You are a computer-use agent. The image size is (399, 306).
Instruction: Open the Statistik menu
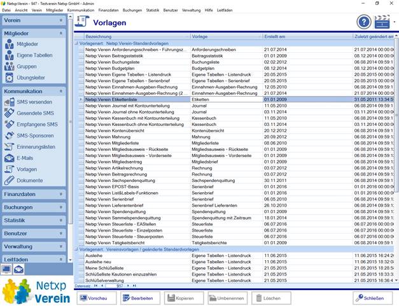[x=153, y=10]
